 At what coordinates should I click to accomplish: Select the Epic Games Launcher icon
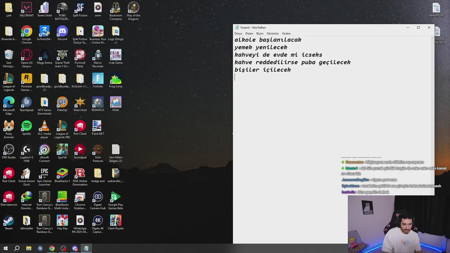coord(44,177)
